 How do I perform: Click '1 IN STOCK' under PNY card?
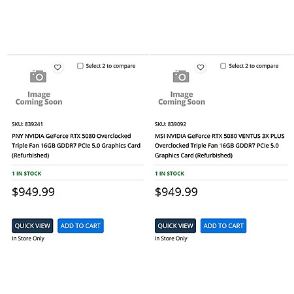point(27,174)
